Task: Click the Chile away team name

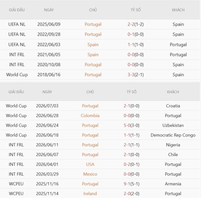Action: point(173,155)
